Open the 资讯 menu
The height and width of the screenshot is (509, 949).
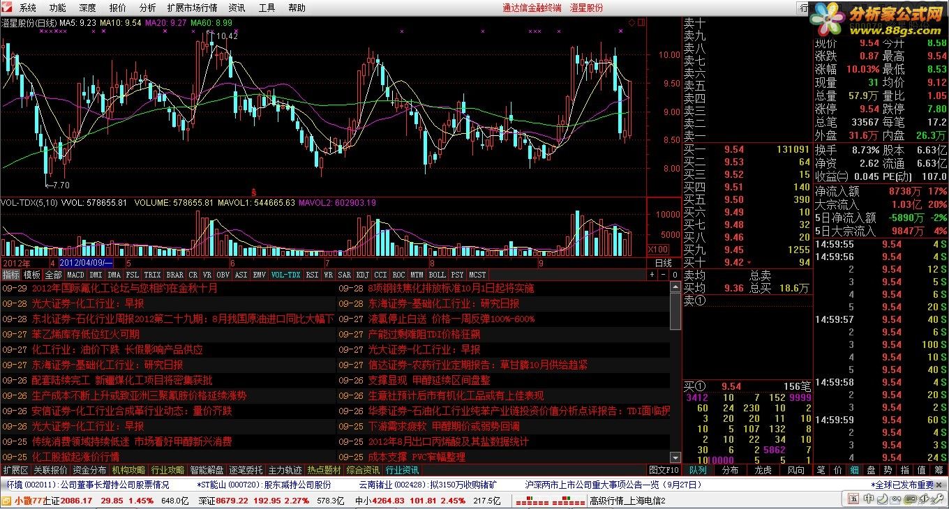(x=237, y=8)
